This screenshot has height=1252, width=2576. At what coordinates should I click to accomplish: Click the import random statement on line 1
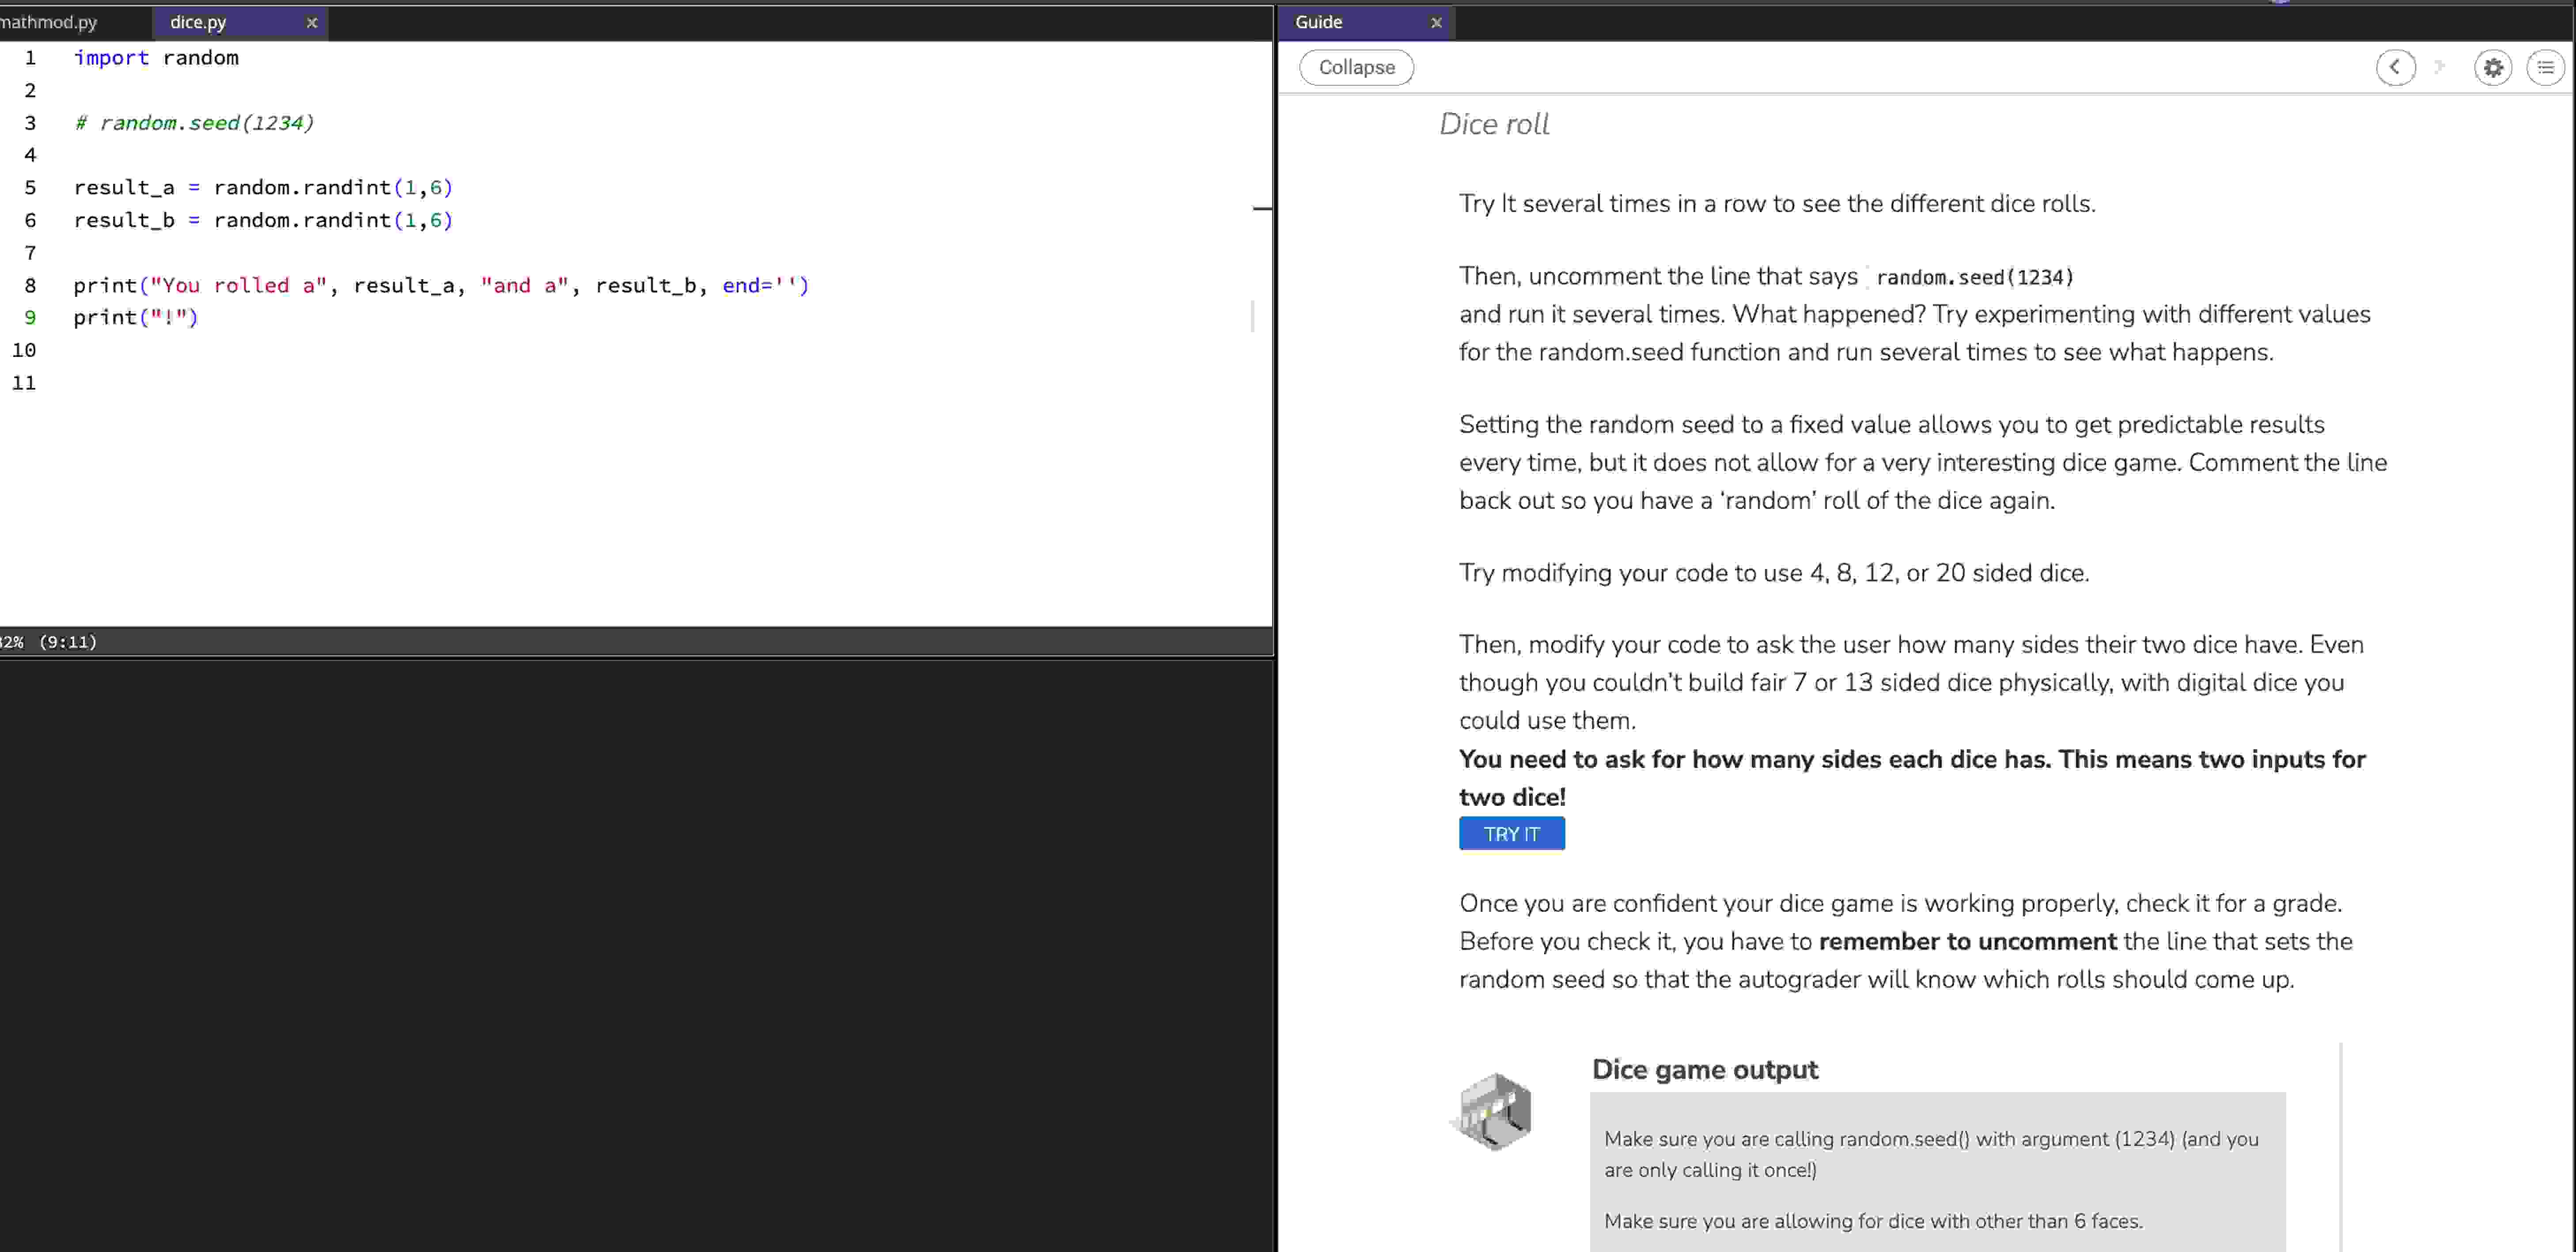coord(155,57)
